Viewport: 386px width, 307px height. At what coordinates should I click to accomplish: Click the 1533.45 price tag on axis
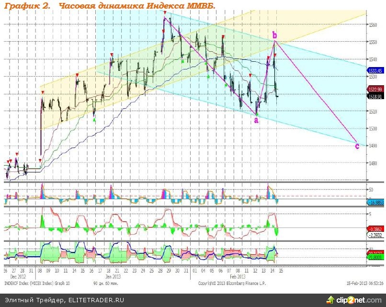pyautogui.click(x=375, y=70)
